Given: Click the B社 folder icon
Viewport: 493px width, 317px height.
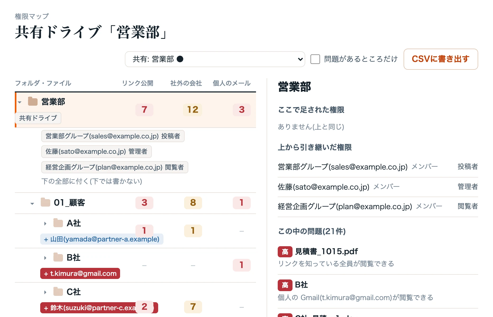Looking at the screenshot, I should (58, 257).
